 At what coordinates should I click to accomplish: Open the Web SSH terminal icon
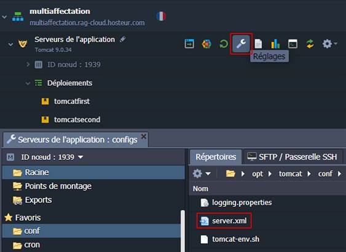(293, 44)
